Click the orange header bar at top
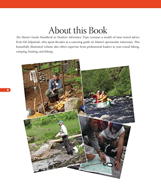Screen dimensions: 161x193 80,4
